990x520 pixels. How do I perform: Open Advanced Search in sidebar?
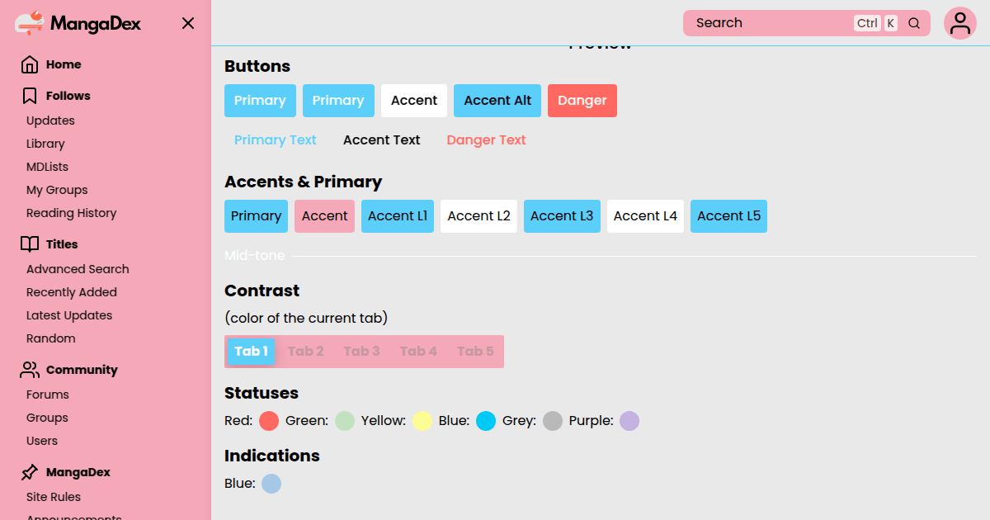[x=78, y=269]
